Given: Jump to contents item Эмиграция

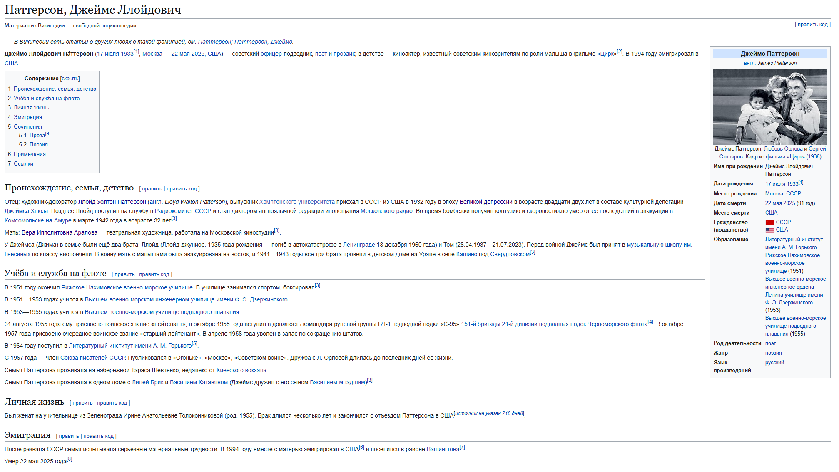Looking at the screenshot, I should pyautogui.click(x=27, y=117).
